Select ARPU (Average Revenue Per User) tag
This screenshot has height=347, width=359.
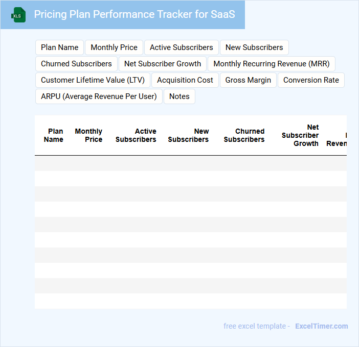[x=99, y=96]
